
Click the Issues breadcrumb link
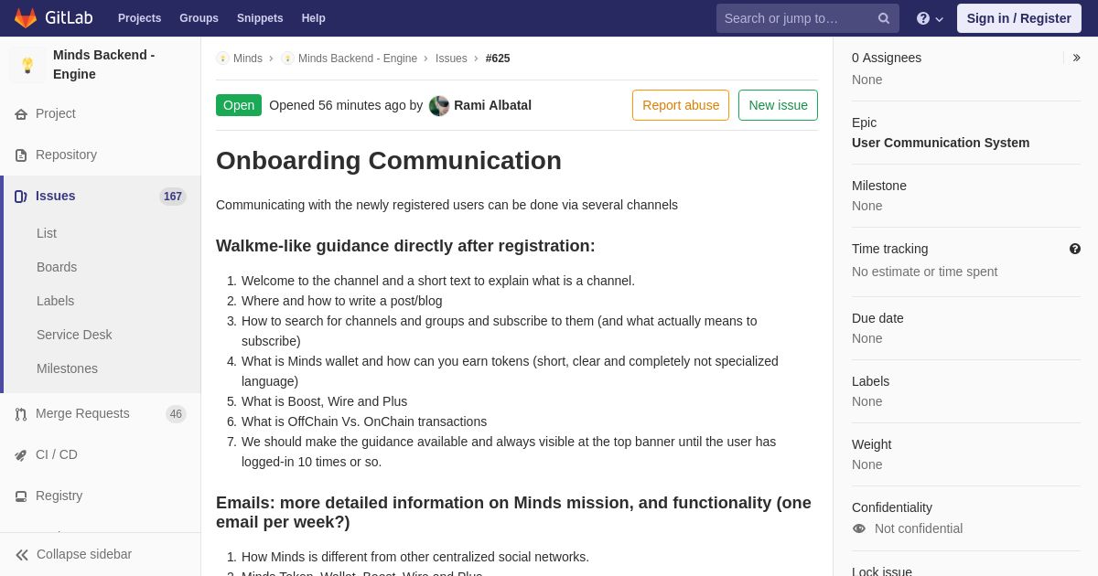tap(451, 59)
